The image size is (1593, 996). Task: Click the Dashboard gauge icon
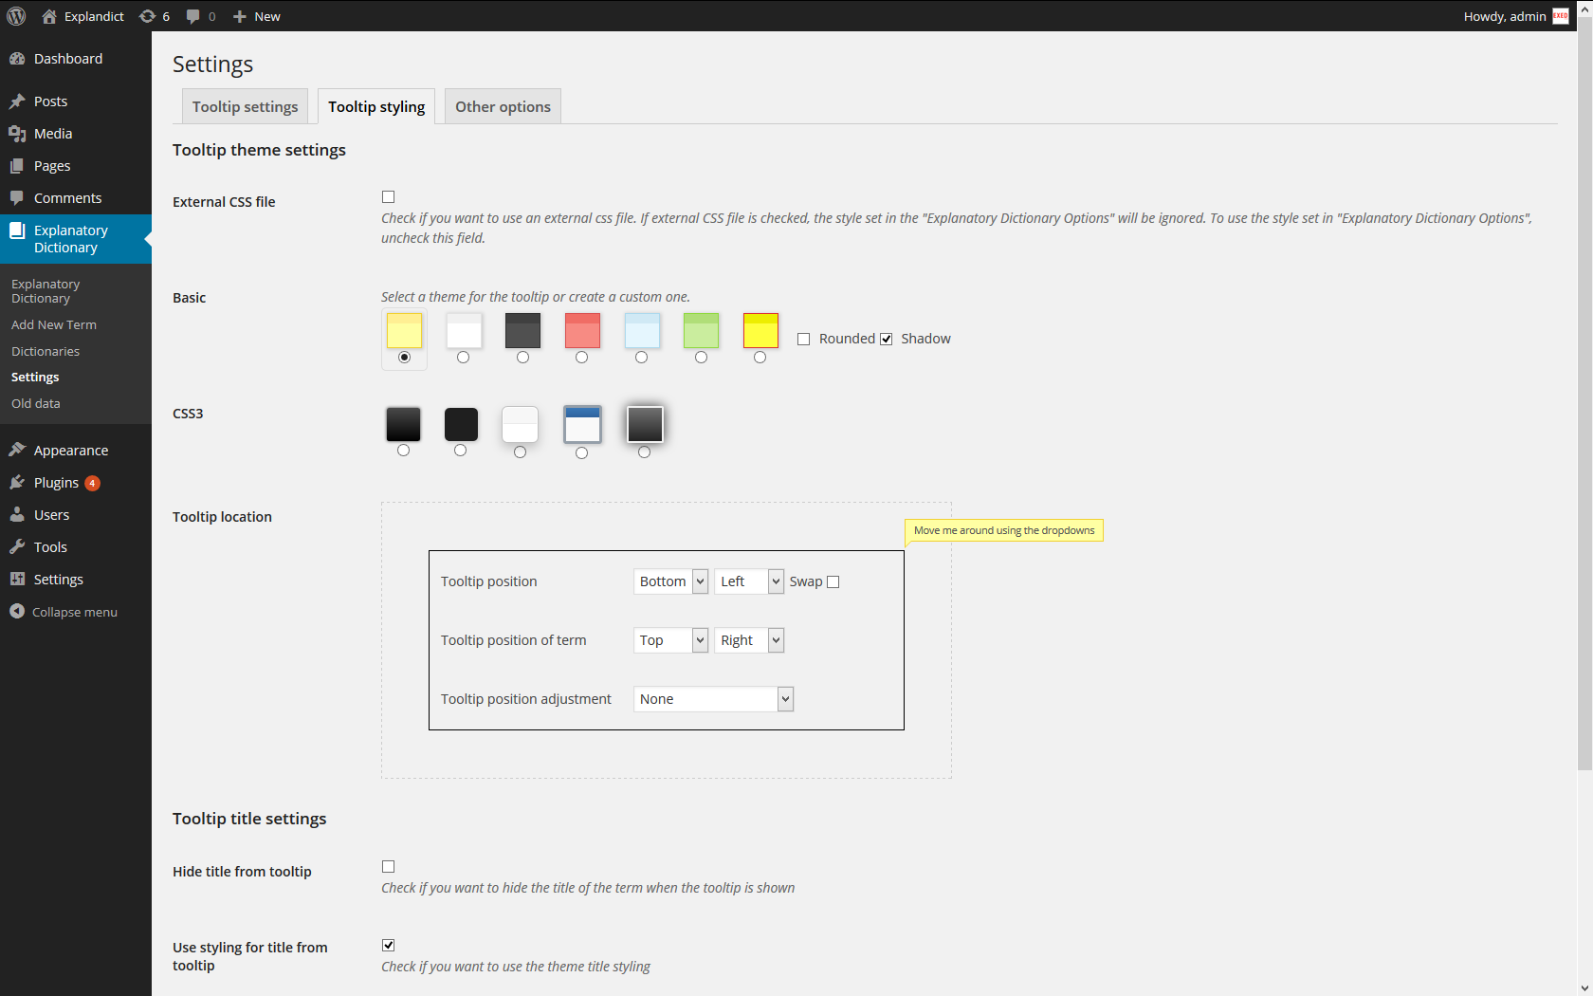(17, 59)
